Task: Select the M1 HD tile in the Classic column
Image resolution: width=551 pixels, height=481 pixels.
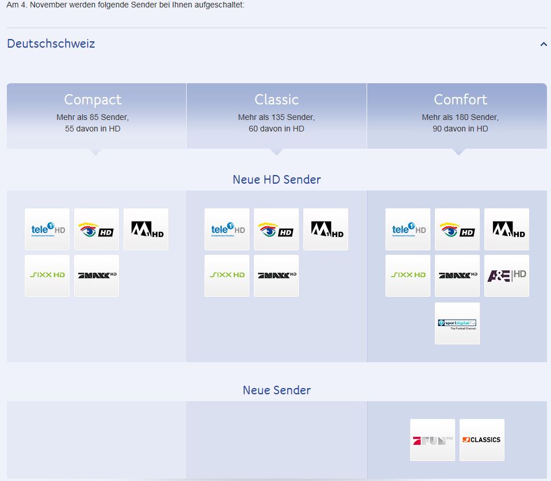Action: pos(326,230)
